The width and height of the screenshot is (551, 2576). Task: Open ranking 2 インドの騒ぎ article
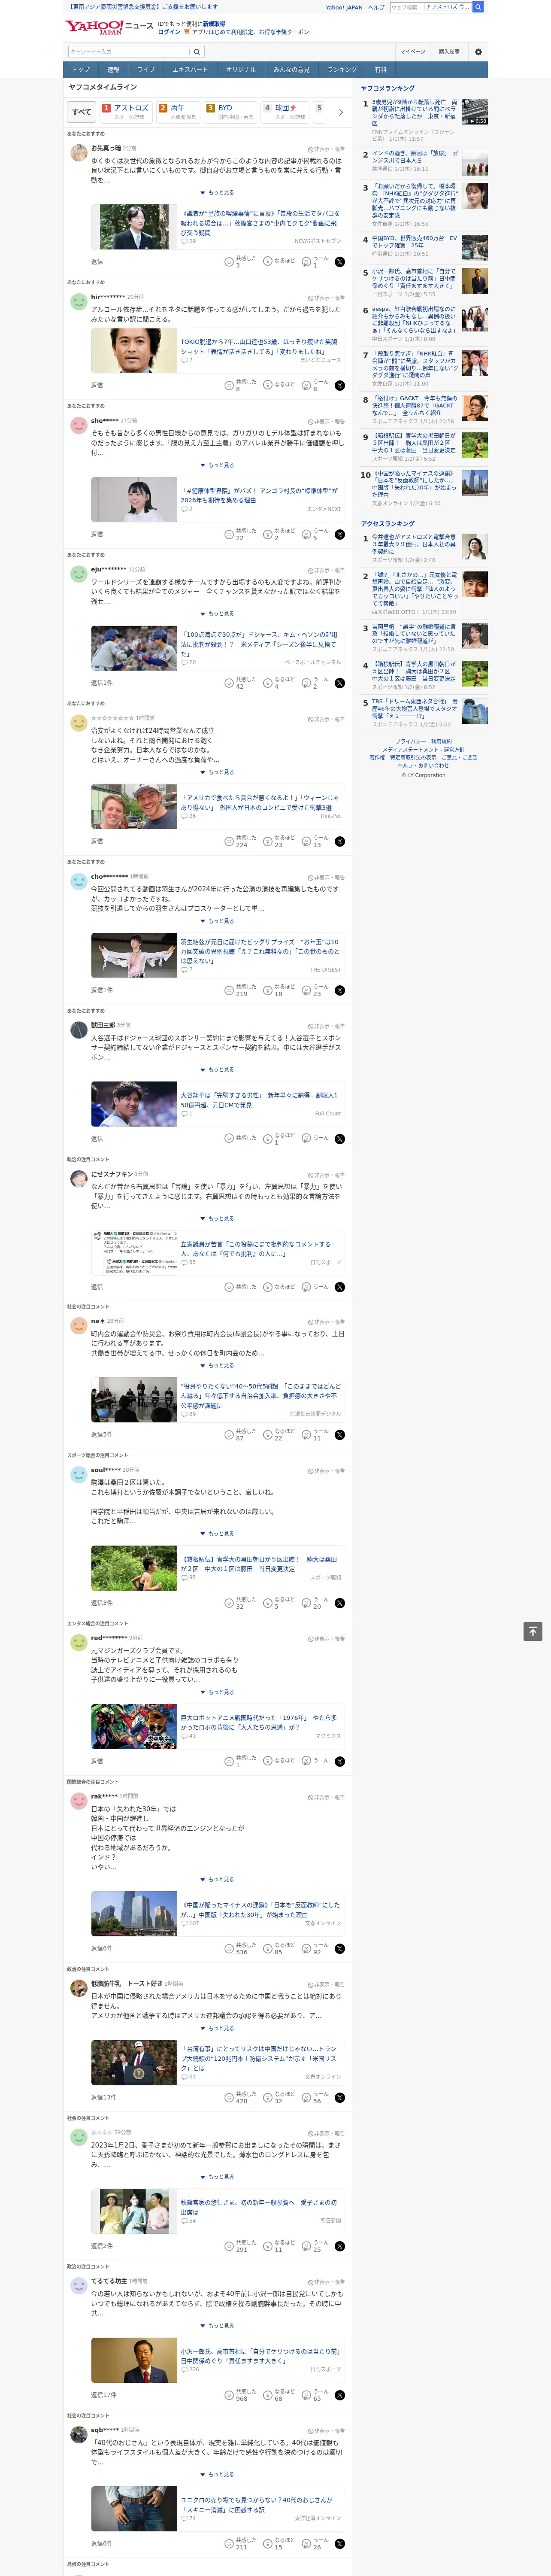tap(415, 158)
